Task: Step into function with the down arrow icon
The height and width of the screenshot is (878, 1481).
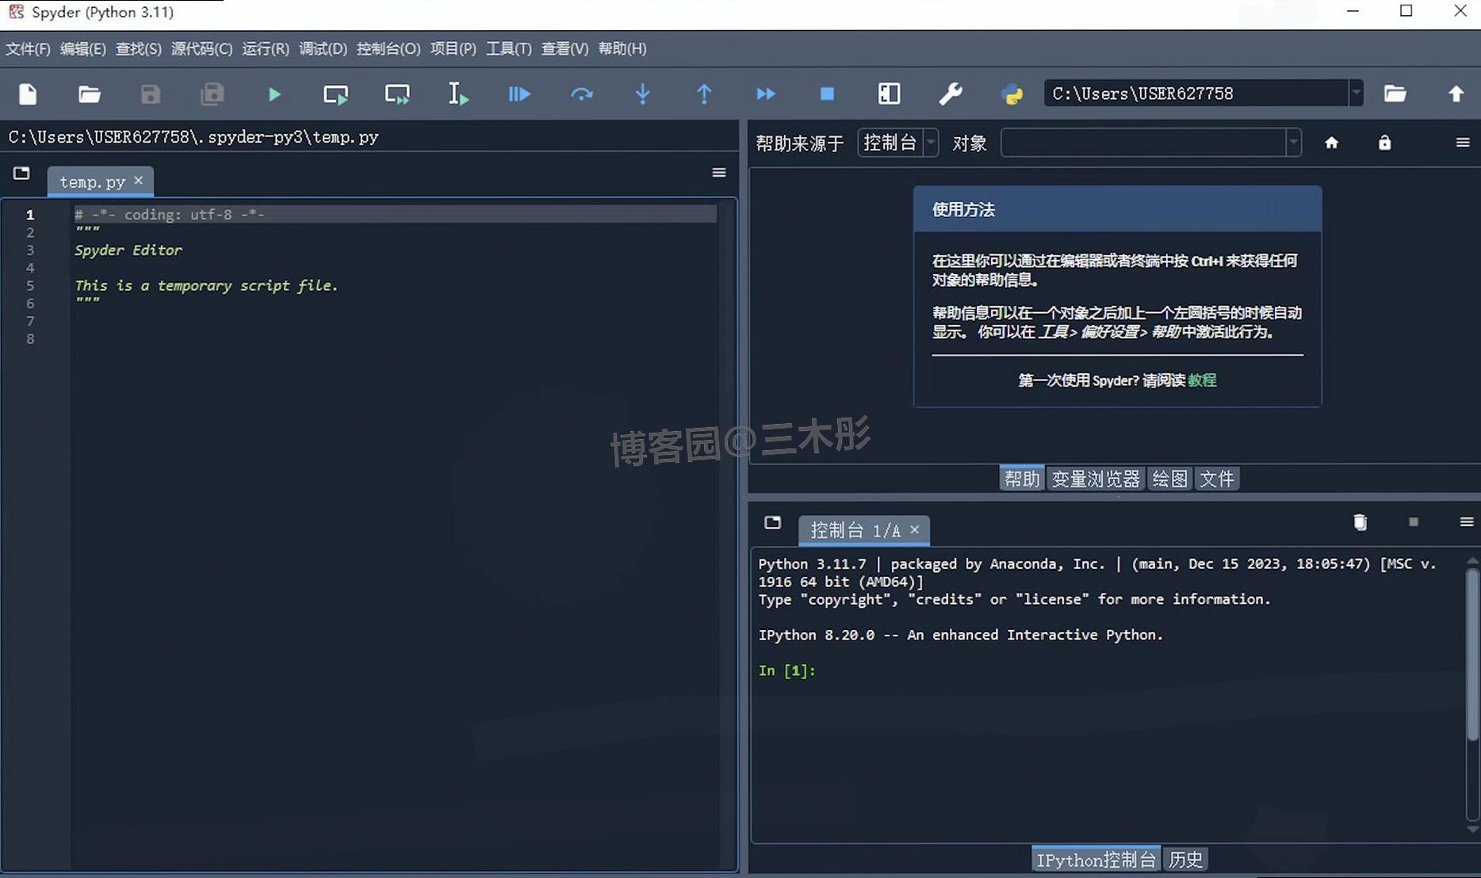Action: [x=642, y=94]
